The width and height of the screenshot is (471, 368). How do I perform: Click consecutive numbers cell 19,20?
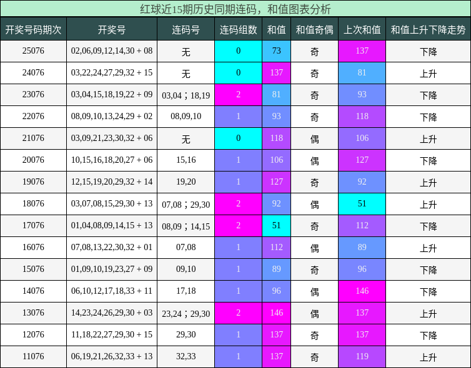[186, 182]
